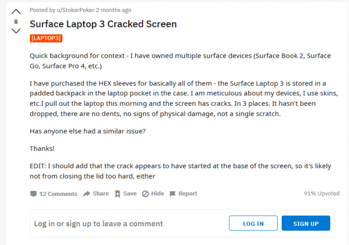Click the report flag icon
349x245 pixels.
click(173, 194)
